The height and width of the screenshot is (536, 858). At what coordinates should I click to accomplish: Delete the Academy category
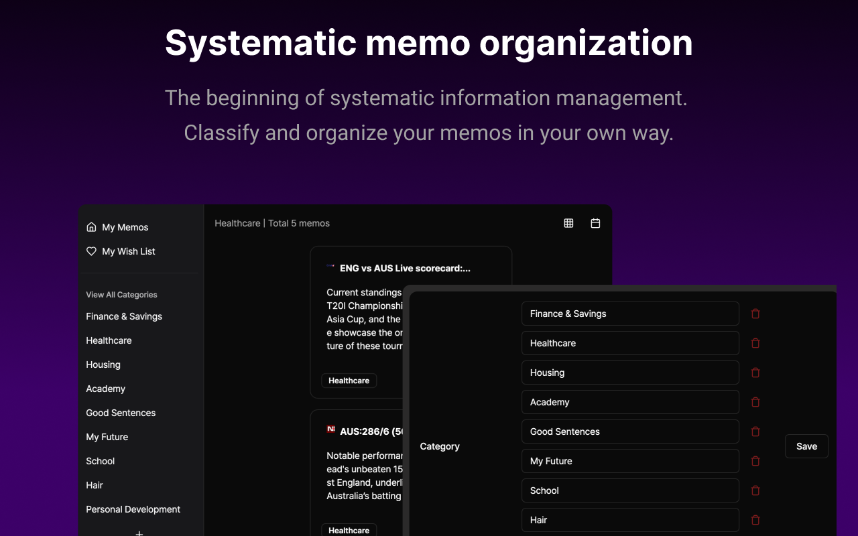point(755,402)
